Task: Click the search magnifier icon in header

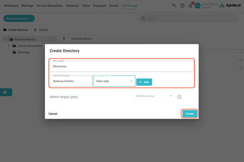Action: 174,6
